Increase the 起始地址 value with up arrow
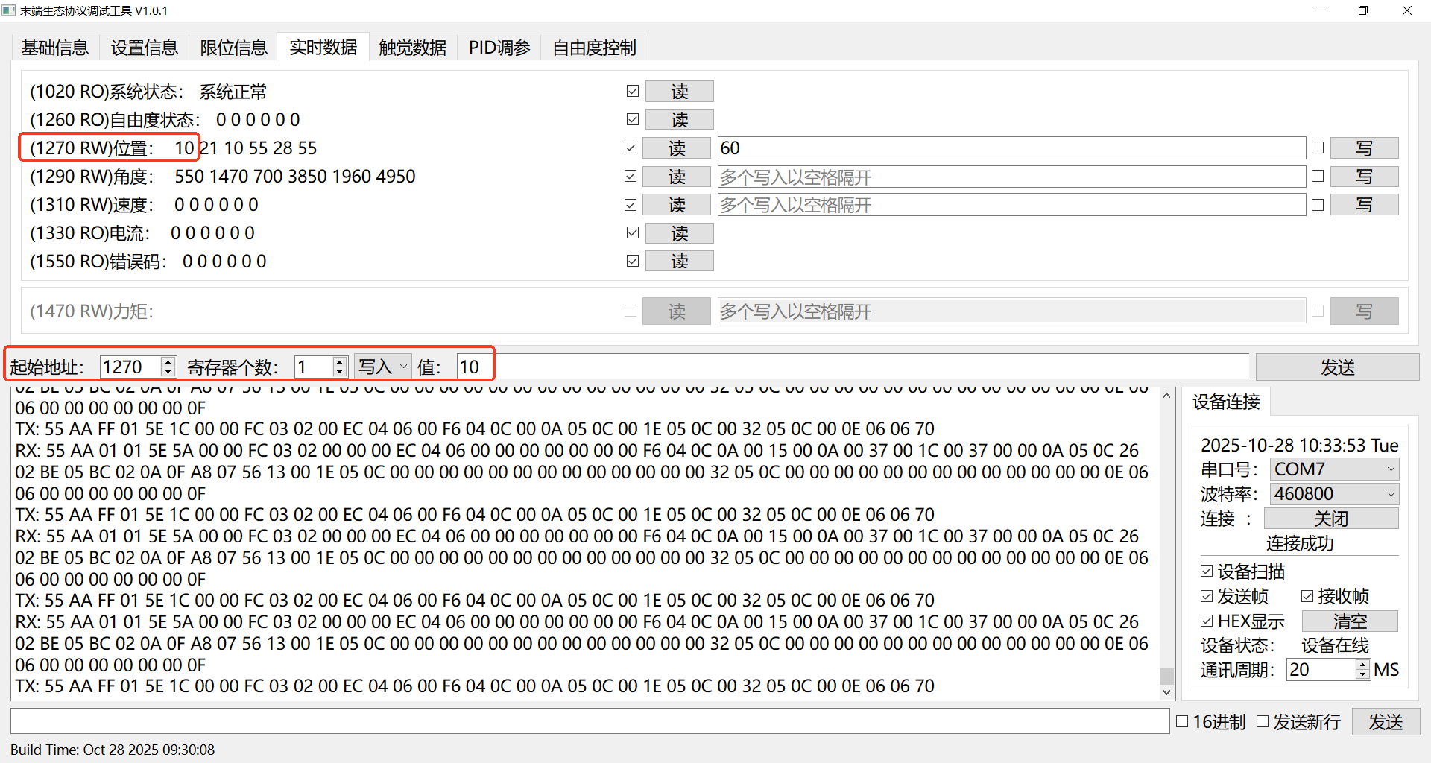 [x=168, y=362]
